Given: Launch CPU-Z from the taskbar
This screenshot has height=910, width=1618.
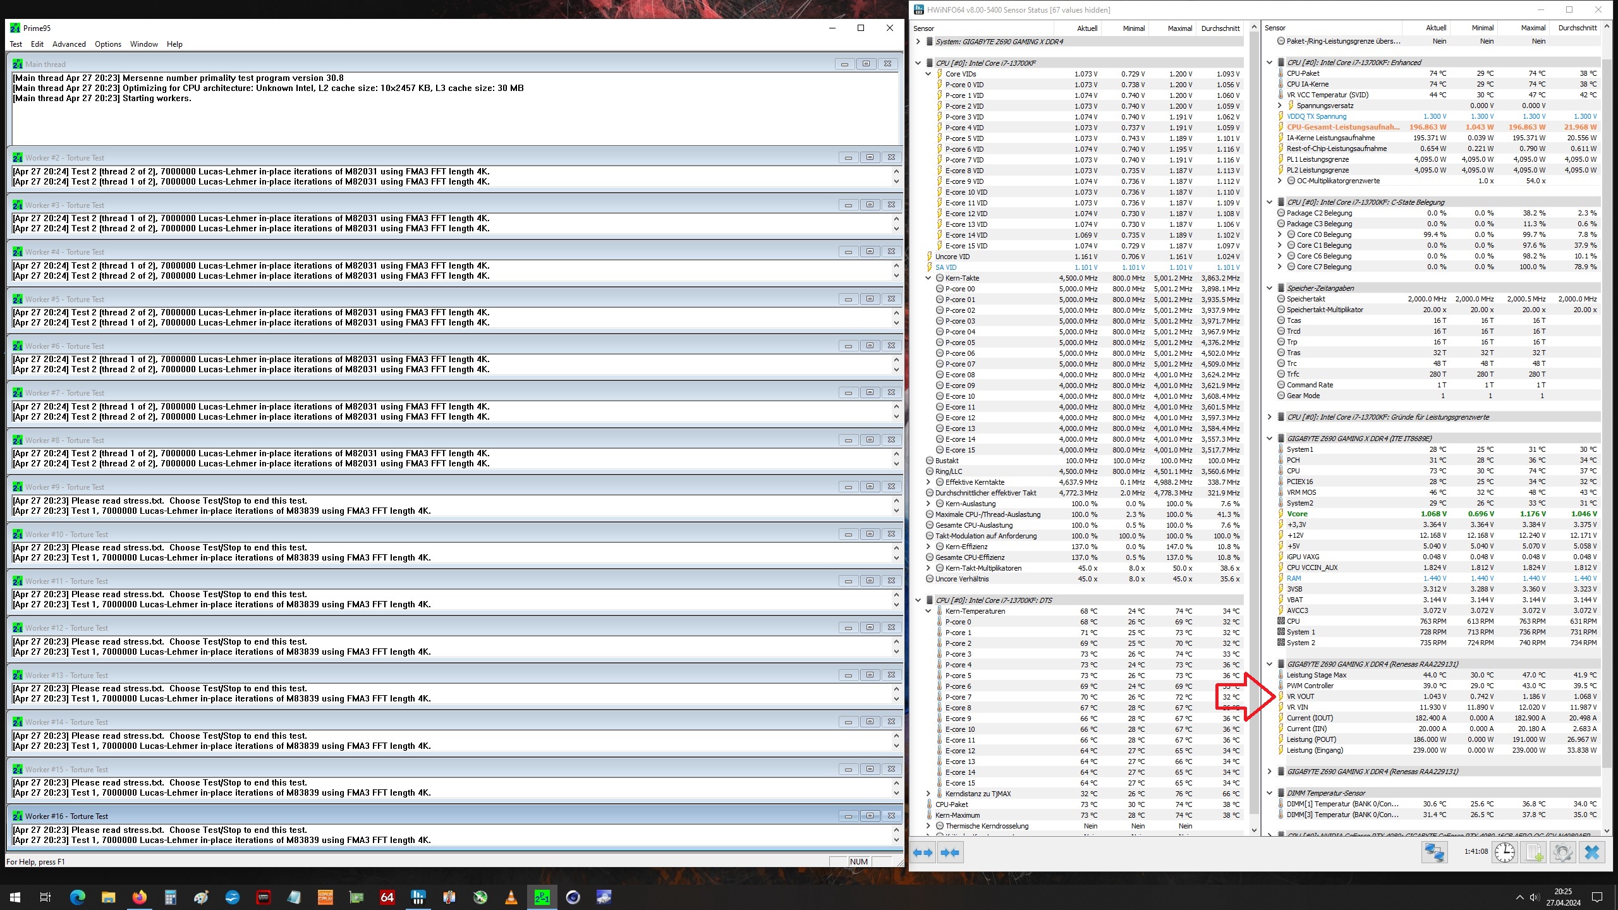Looking at the screenshot, I should (x=325, y=897).
